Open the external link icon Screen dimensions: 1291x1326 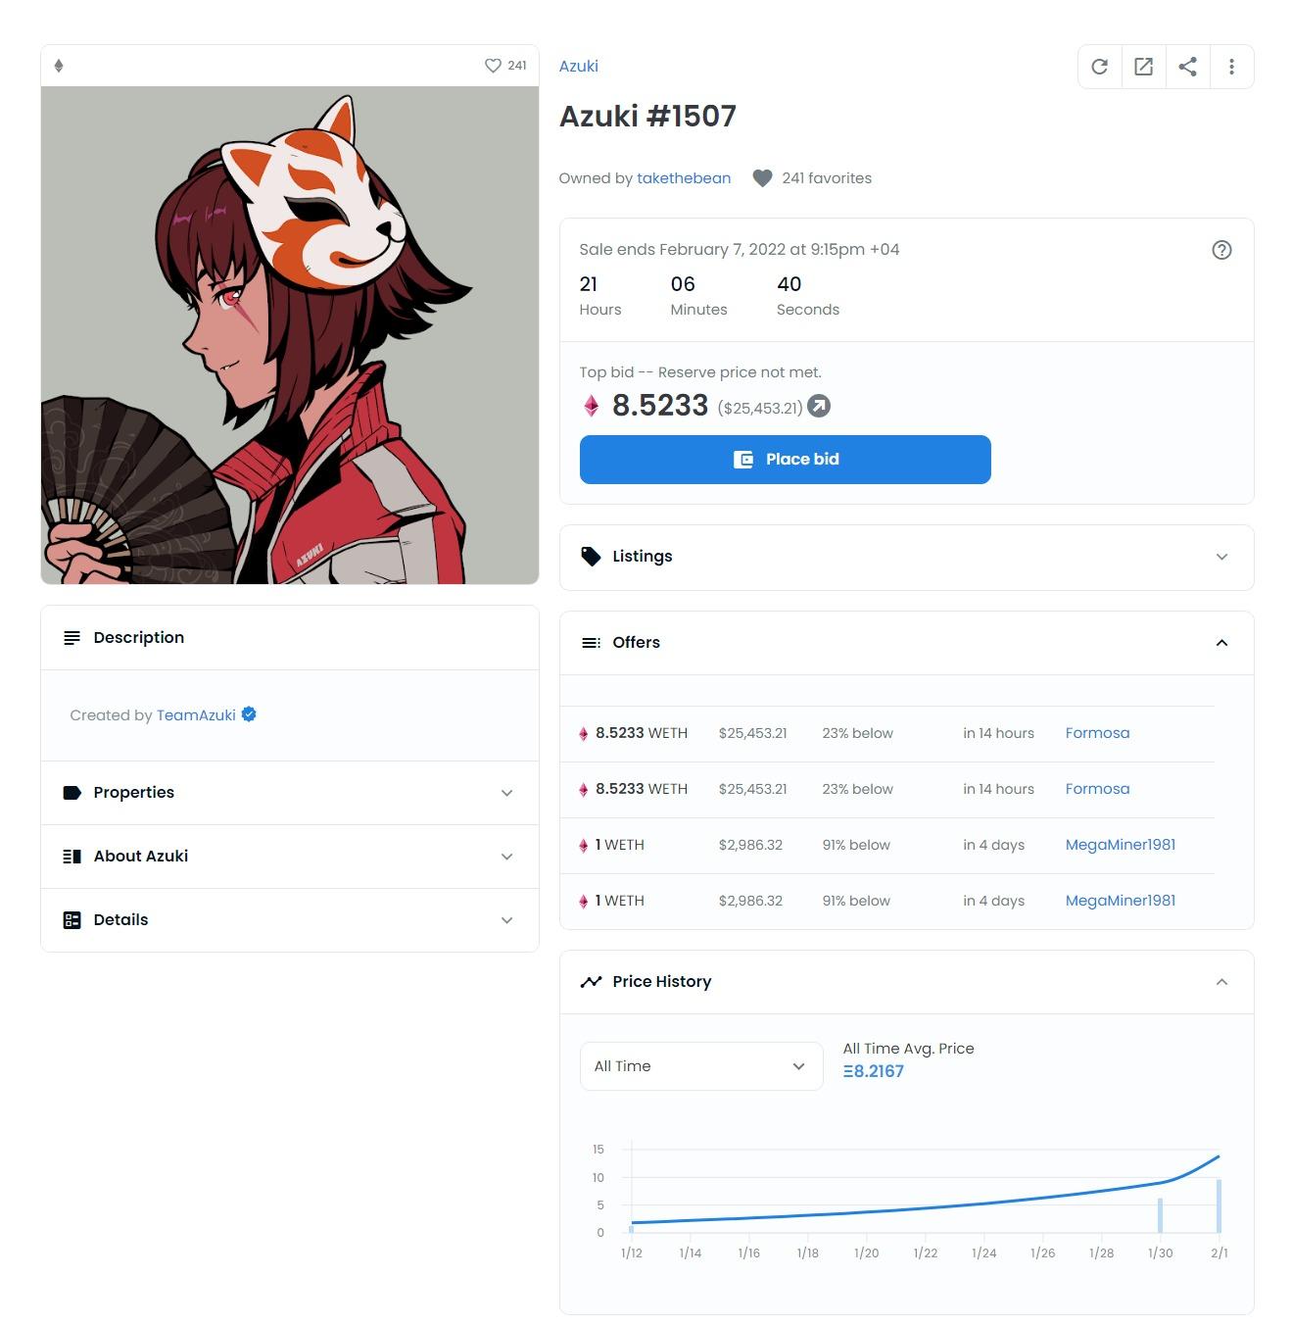1143,67
